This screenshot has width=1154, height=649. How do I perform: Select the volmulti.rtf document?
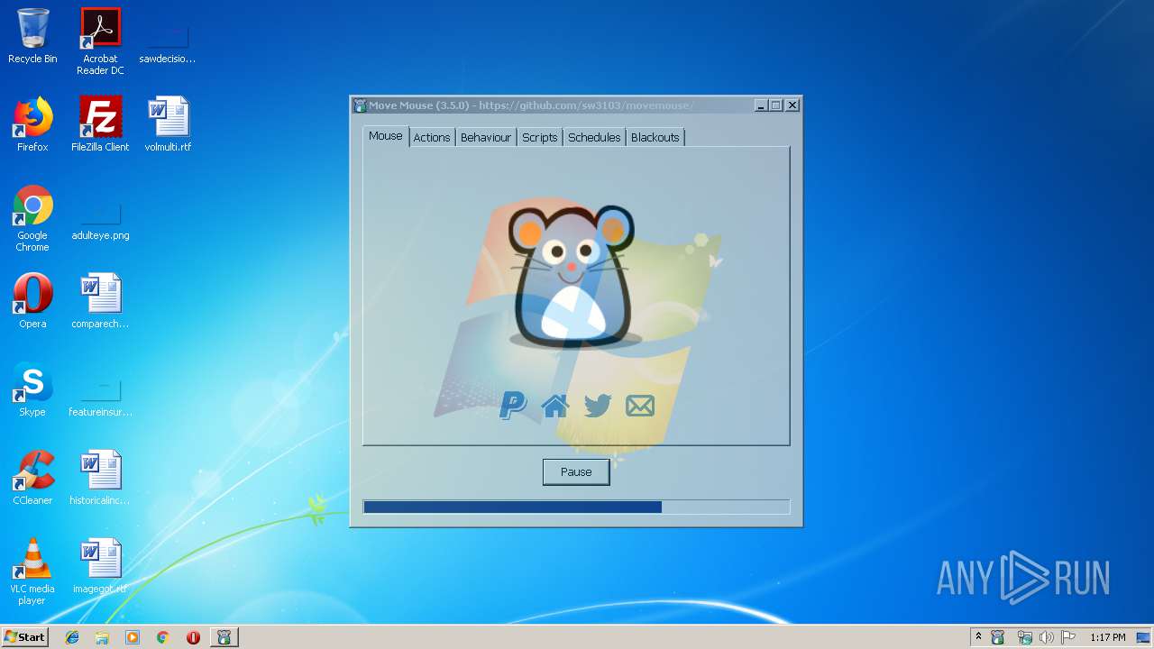click(x=168, y=124)
